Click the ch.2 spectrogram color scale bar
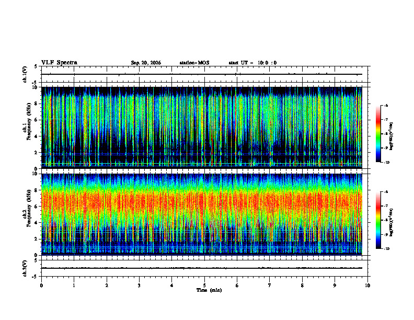This screenshot has height=320, width=414. [378, 220]
